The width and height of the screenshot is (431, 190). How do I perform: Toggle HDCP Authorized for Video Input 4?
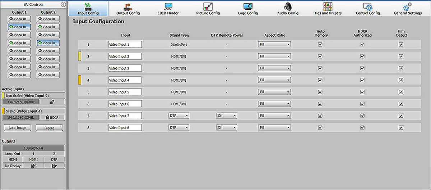point(362,80)
